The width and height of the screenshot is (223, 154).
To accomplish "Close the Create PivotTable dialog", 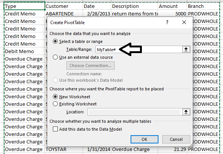I will point(184,22).
